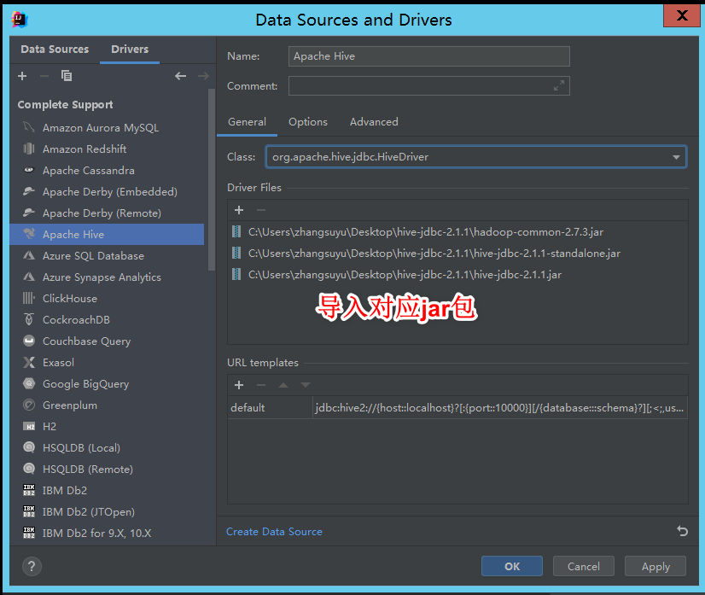Select hive-jdbc-2.1.1-standalone.jar file path

pyautogui.click(x=434, y=254)
